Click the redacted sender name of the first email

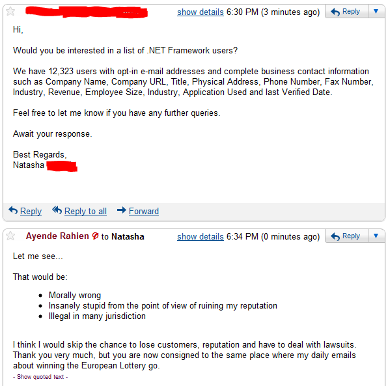tap(87, 12)
